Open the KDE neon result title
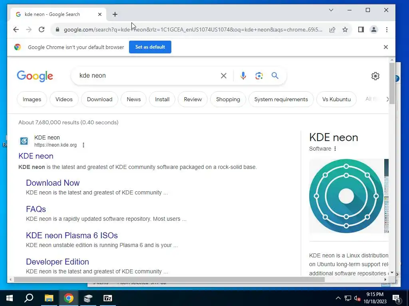The image size is (409, 306). 36,156
